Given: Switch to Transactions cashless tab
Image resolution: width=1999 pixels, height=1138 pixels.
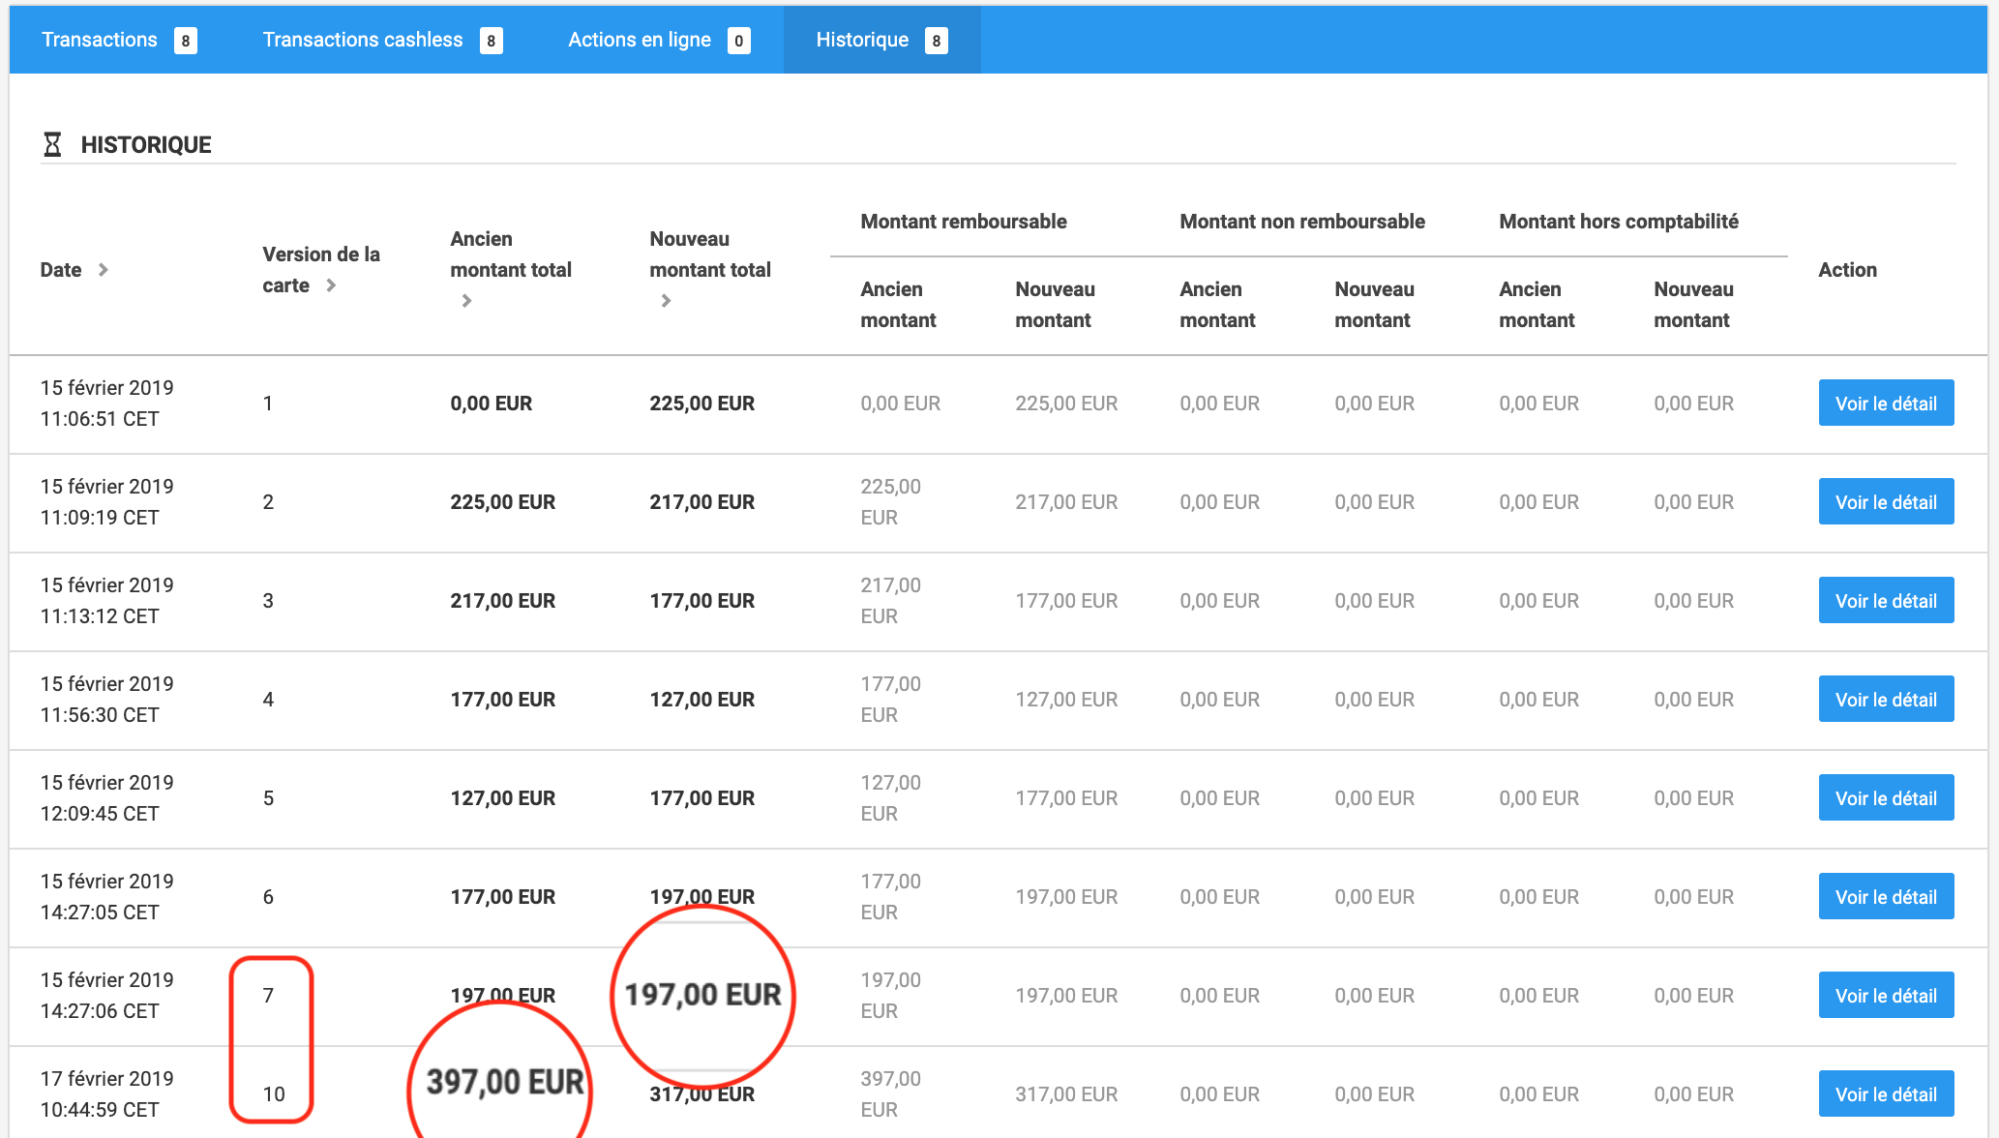Looking at the screenshot, I should click(363, 40).
